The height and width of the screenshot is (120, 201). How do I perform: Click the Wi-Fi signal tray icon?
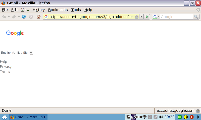pyautogui.click(x=145, y=117)
